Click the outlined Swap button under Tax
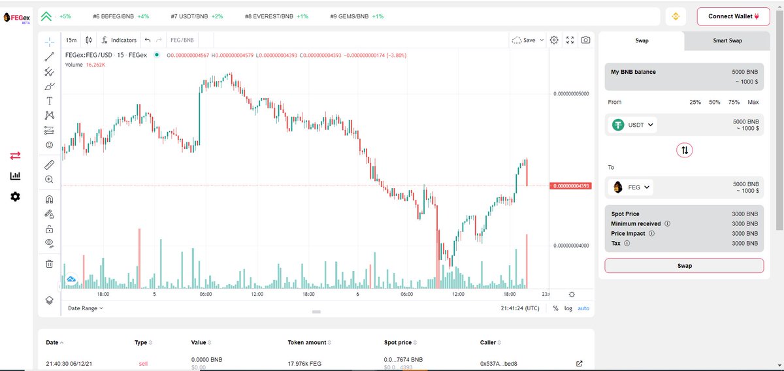The height and width of the screenshot is (371, 784). coord(684,266)
